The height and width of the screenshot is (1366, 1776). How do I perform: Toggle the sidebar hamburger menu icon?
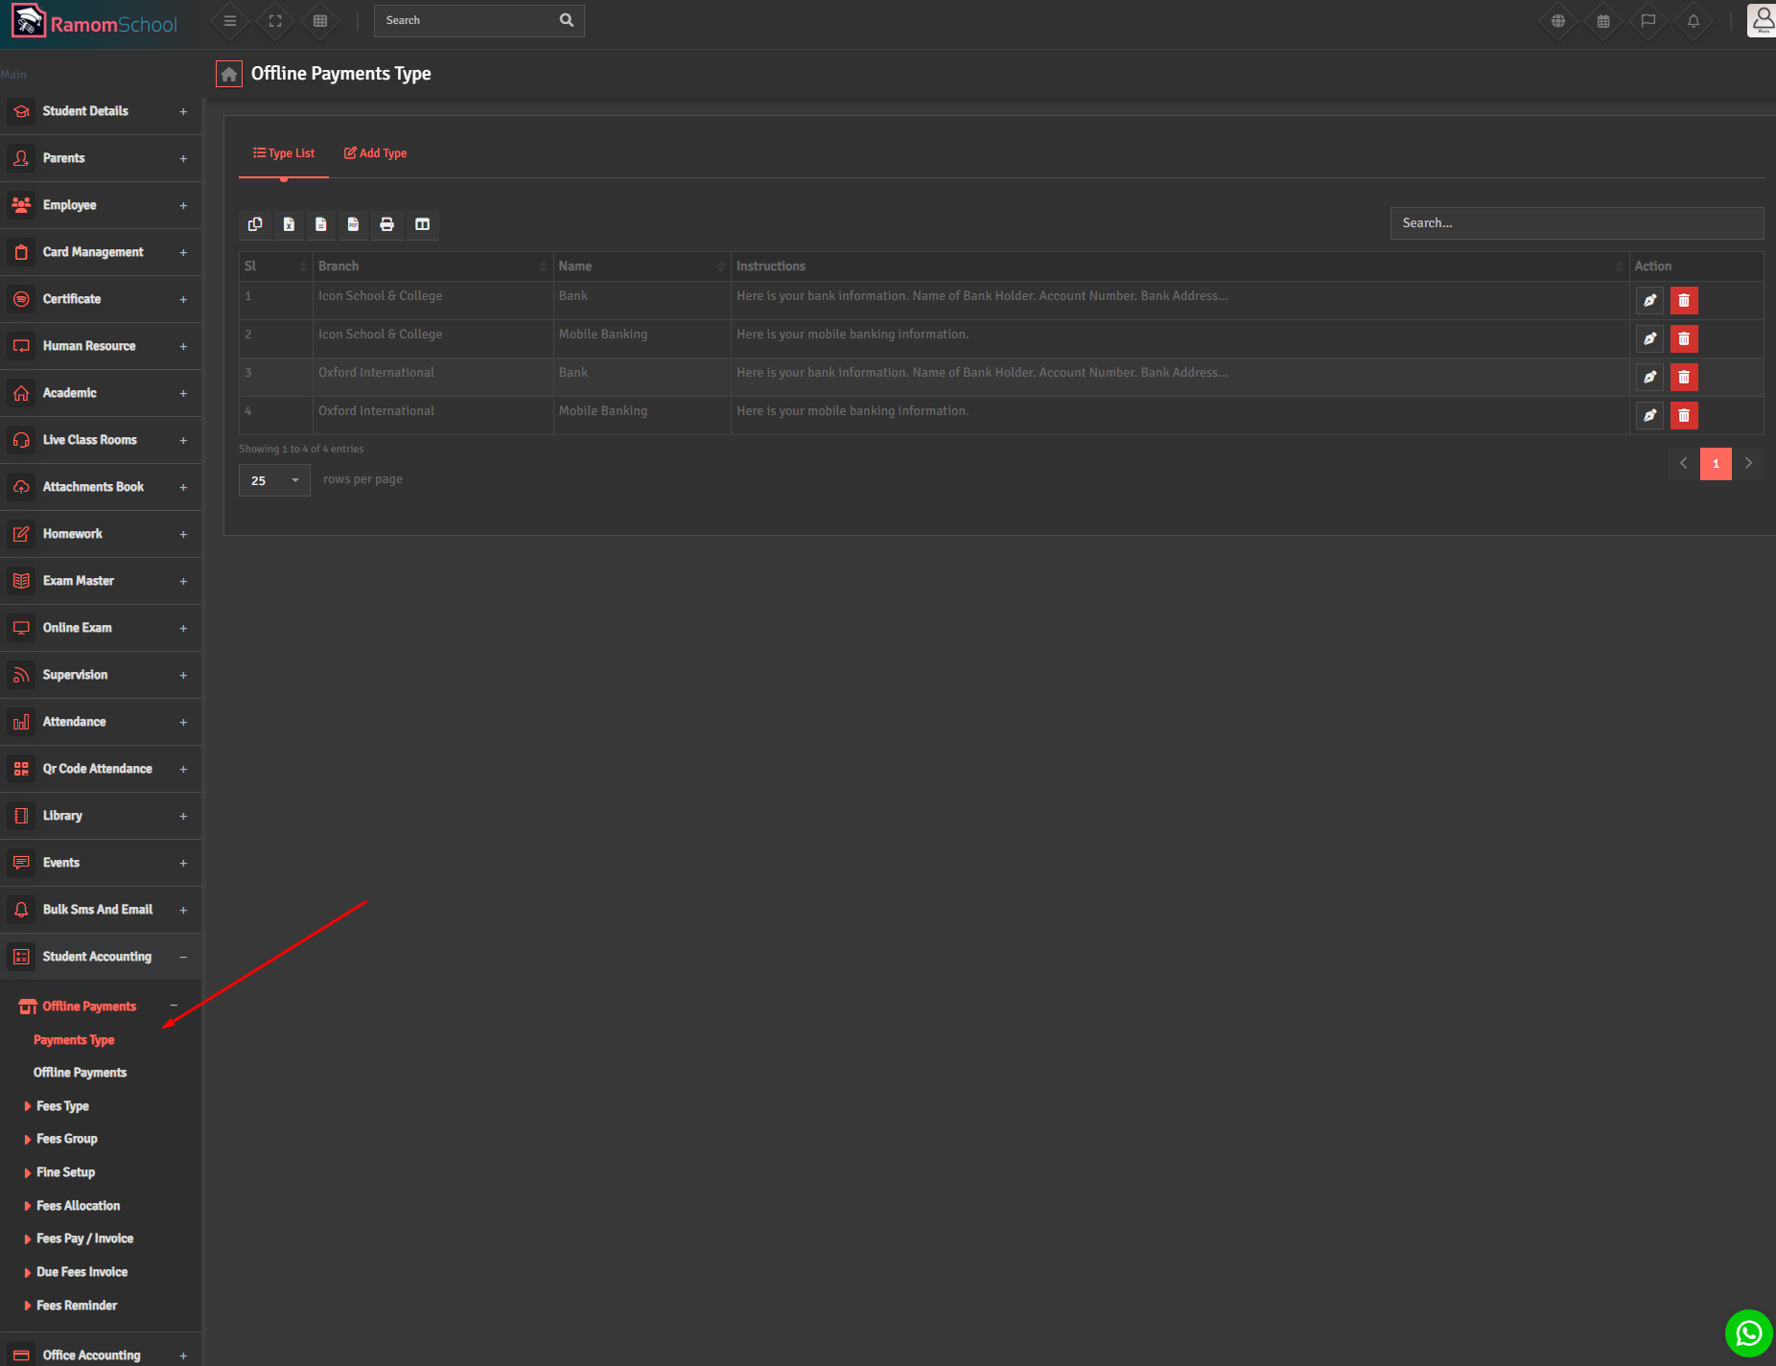230,20
